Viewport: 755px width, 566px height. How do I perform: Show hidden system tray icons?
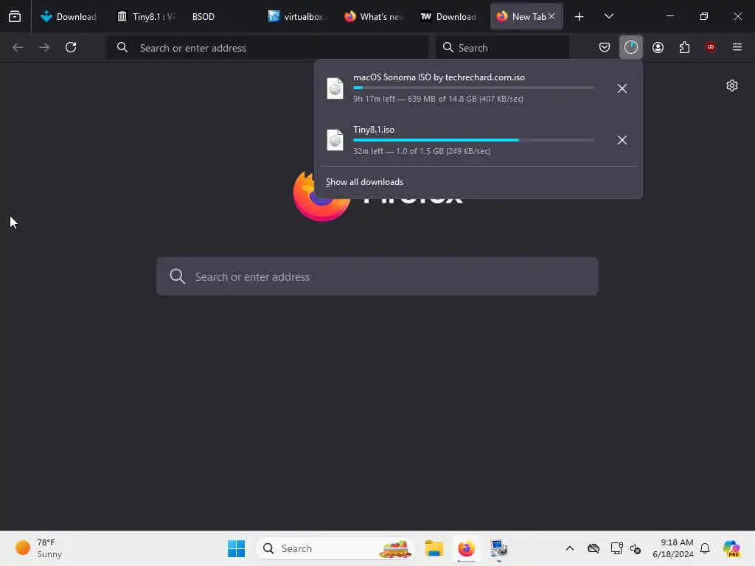570,548
